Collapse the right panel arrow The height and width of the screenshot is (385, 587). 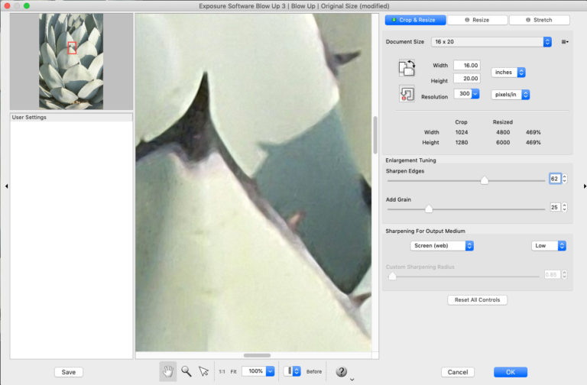[x=585, y=186]
